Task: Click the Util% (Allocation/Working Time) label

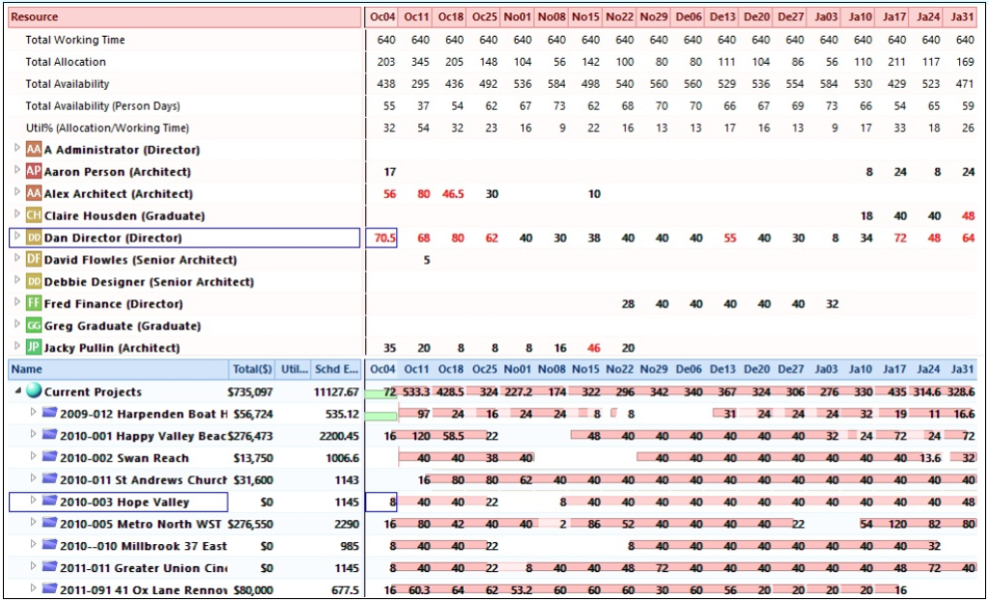Action: tap(107, 129)
